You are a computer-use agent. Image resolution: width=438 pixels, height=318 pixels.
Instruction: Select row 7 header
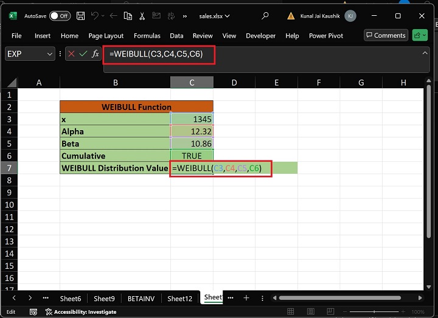pyautogui.click(x=9, y=168)
